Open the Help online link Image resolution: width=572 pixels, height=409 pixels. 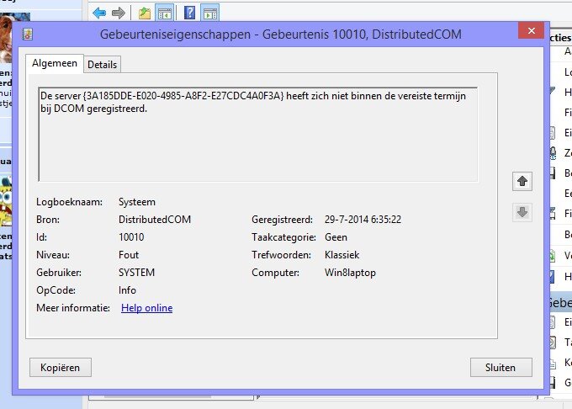(146, 308)
